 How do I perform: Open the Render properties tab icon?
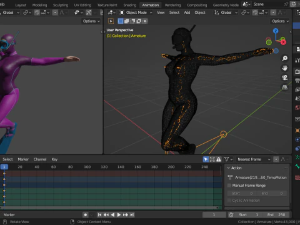point(297,72)
